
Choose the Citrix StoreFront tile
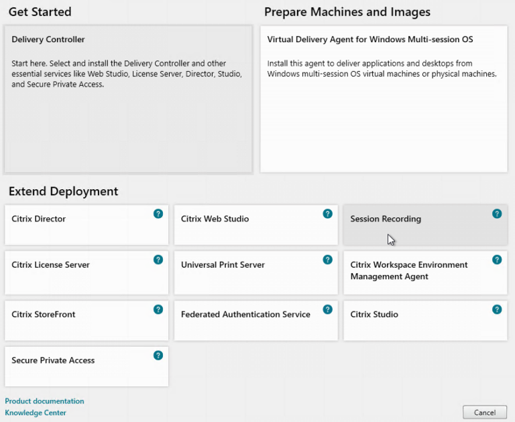pyautogui.click(x=74, y=321)
